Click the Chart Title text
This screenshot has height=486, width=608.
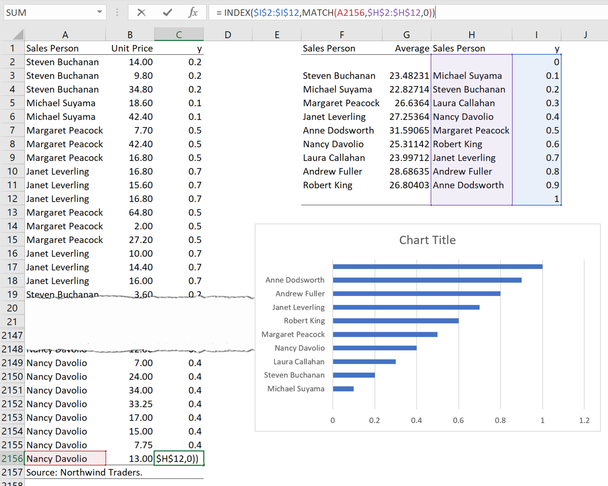coord(427,240)
